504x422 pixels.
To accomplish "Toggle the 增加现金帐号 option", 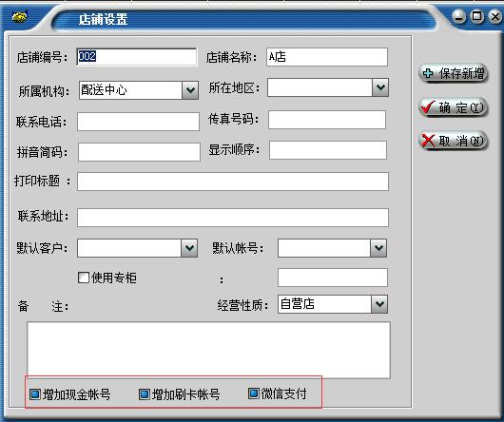I will [x=35, y=394].
